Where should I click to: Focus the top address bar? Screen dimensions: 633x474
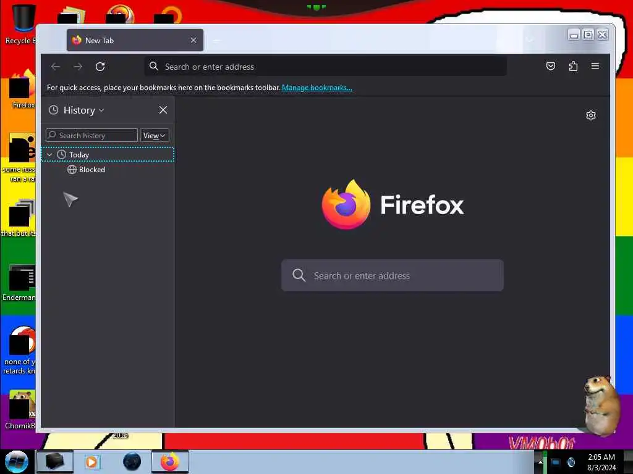325,67
